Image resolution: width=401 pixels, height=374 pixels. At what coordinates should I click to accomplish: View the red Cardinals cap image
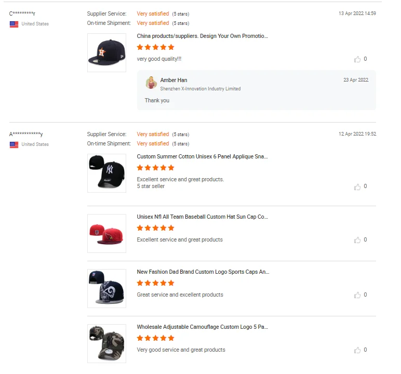tap(106, 233)
